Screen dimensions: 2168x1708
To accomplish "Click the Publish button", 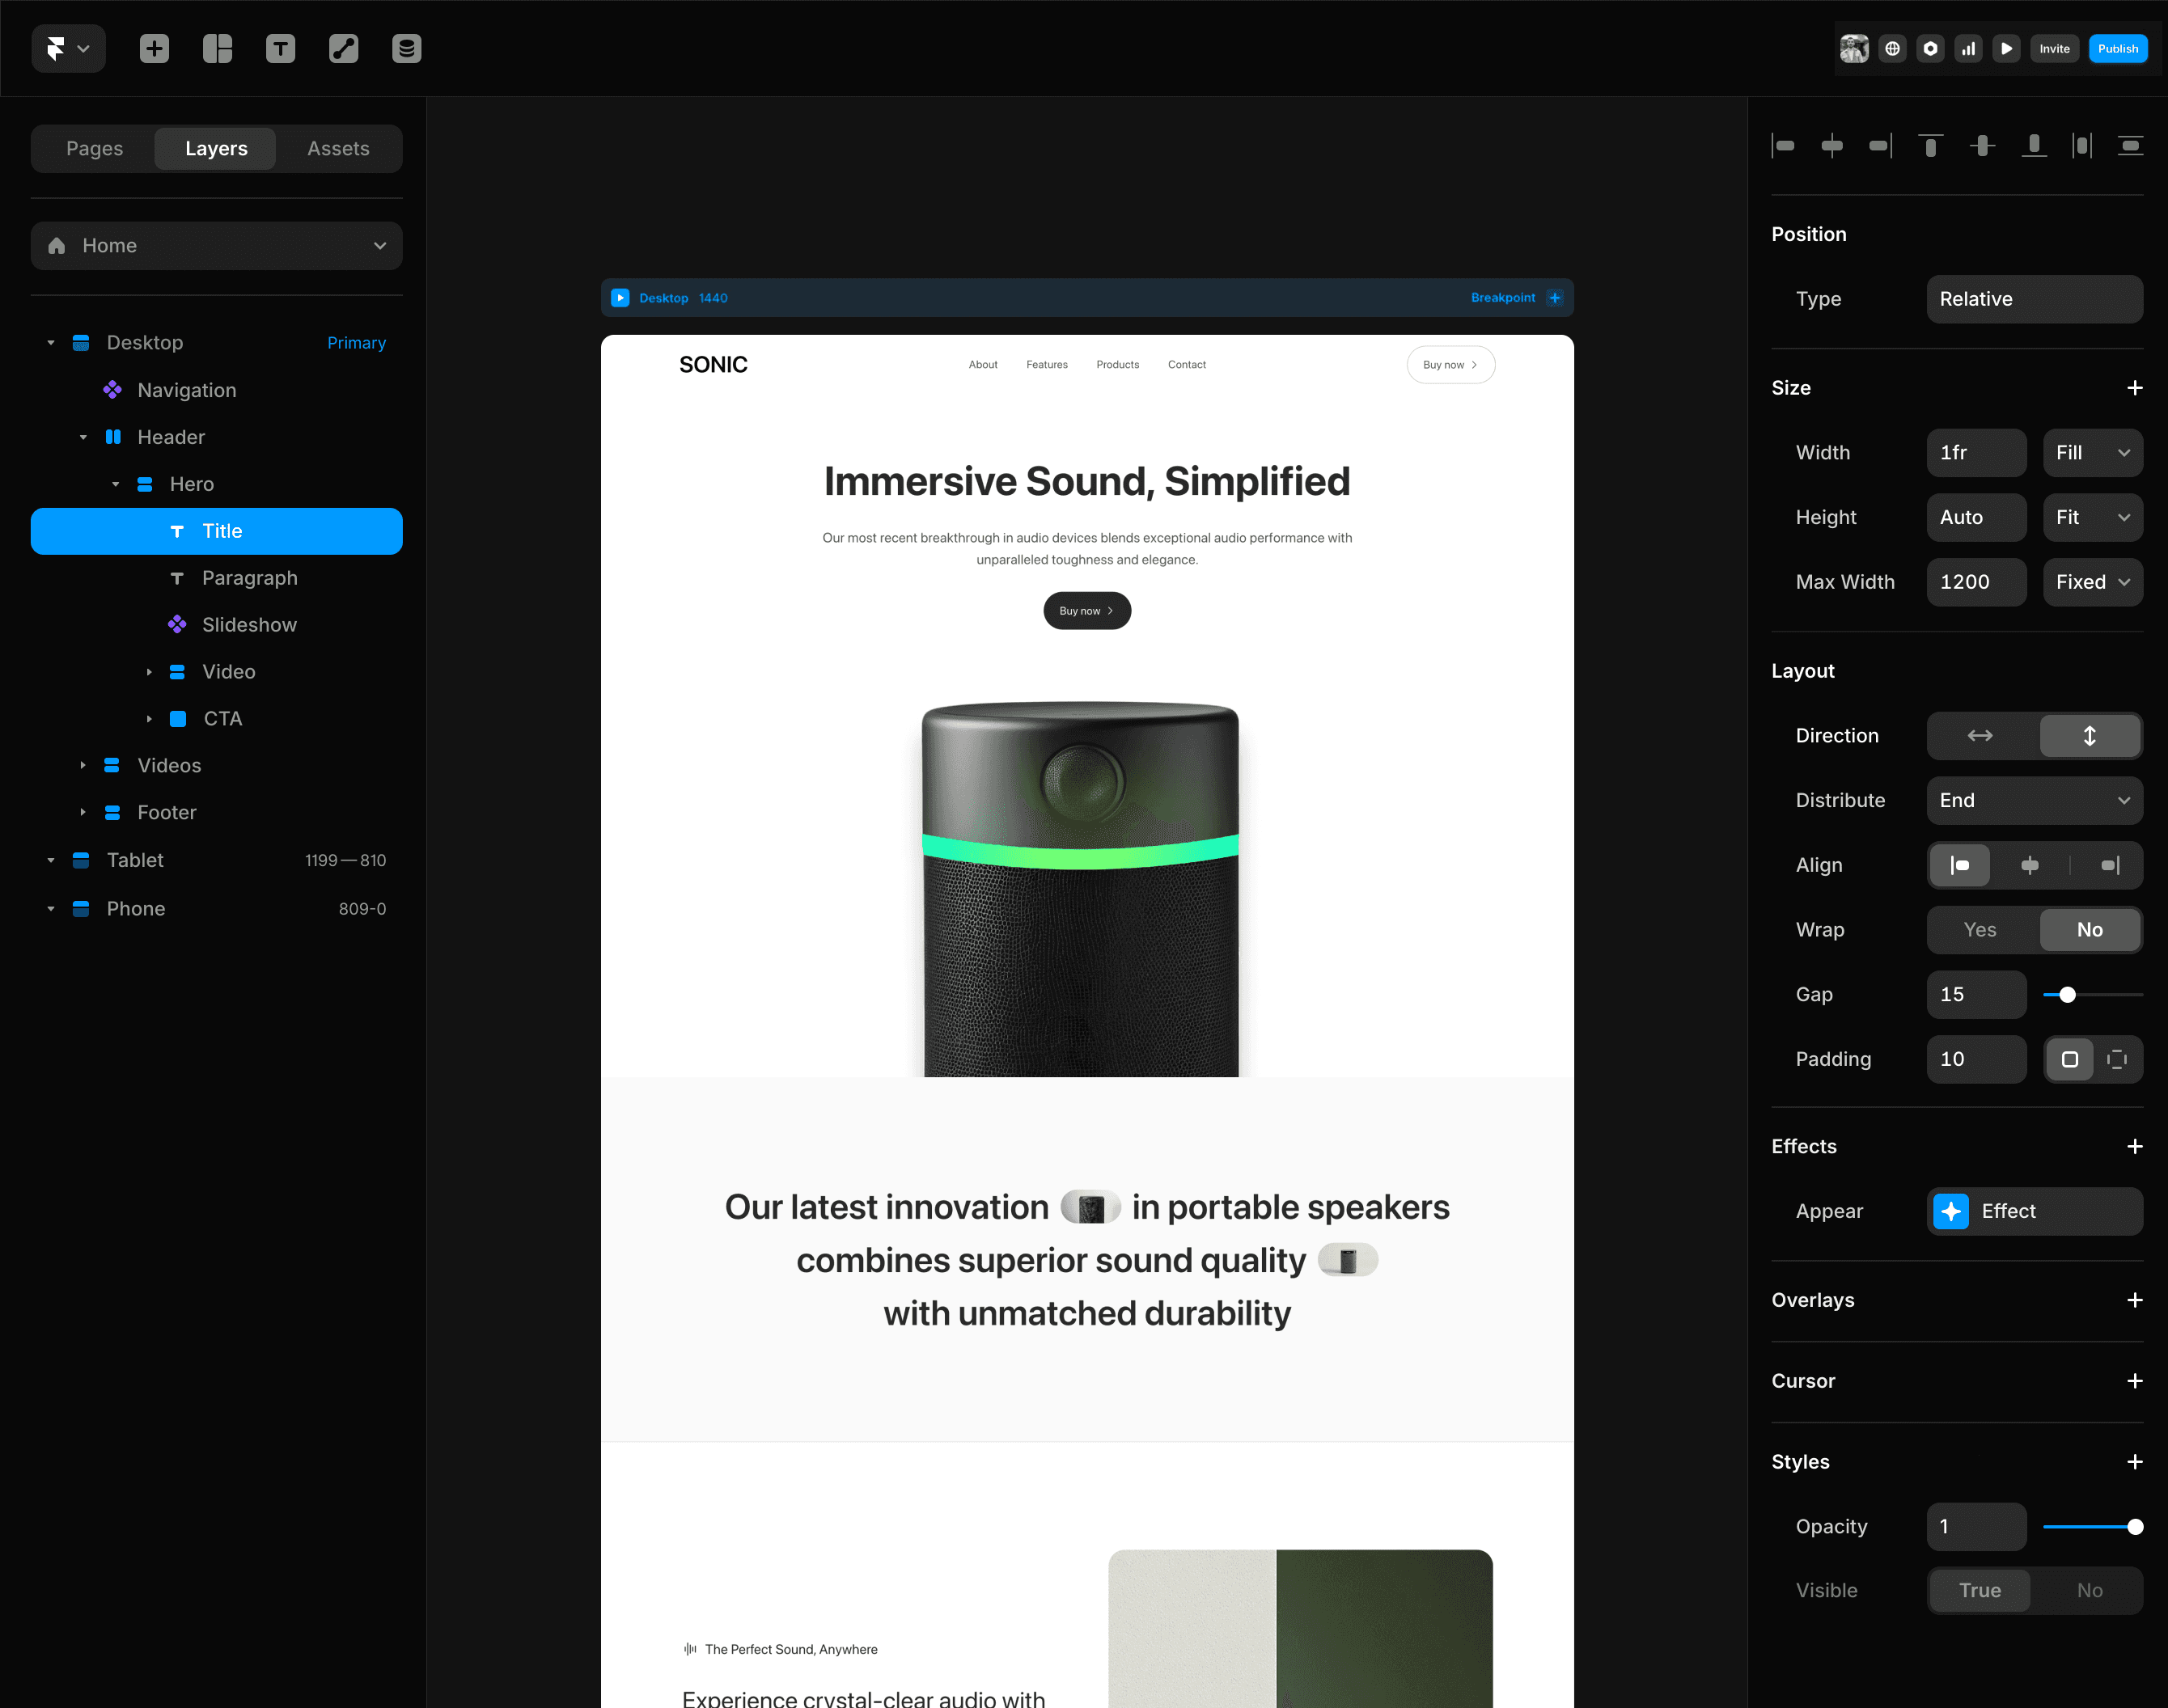I will point(2117,48).
